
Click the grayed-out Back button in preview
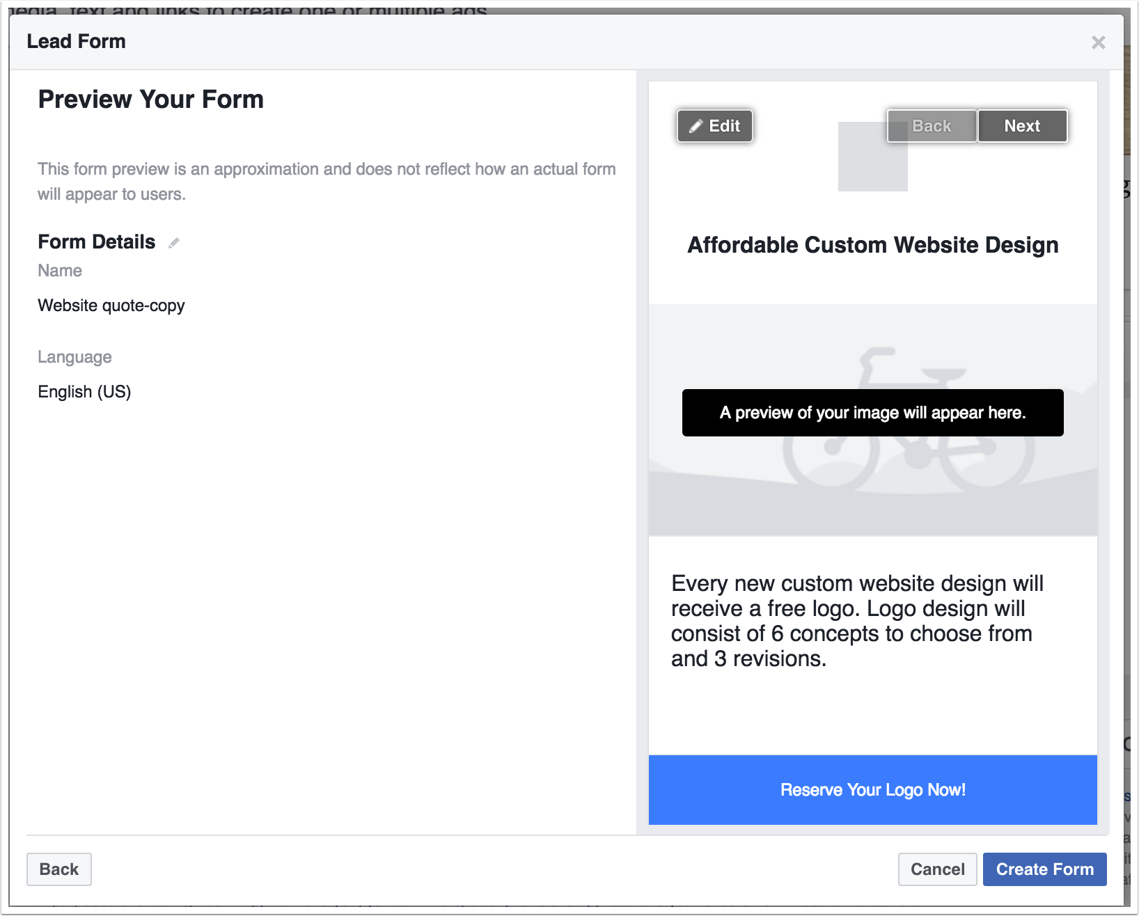point(931,126)
